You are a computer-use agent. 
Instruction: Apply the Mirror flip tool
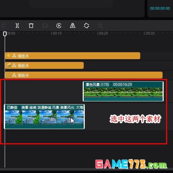[73, 26]
